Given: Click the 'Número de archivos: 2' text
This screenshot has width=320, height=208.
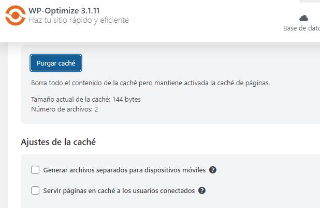Looking at the screenshot, I should click(65, 109).
